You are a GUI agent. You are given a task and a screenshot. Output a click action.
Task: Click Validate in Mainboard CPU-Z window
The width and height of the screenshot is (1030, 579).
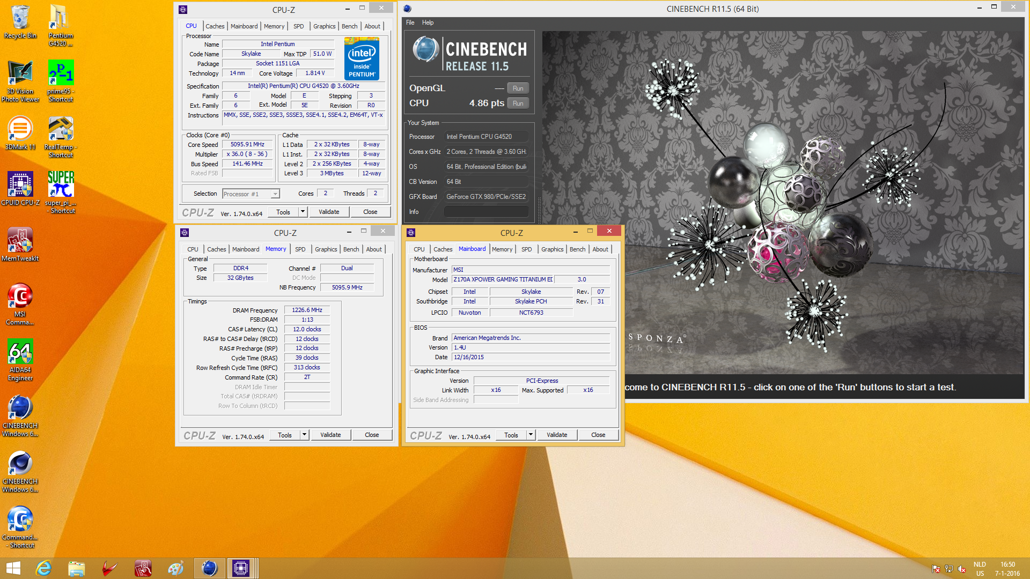click(557, 435)
